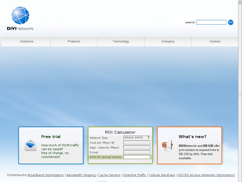
Task: Click How much of YOUR traffic text
Action: tap(60, 151)
